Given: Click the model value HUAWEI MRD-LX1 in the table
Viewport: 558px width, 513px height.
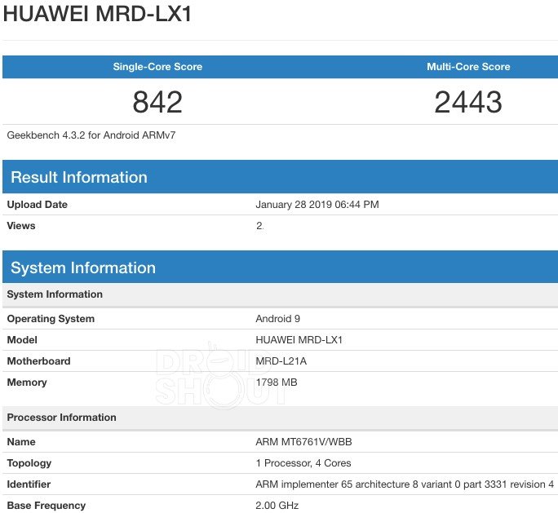Looking at the screenshot, I should point(299,340).
